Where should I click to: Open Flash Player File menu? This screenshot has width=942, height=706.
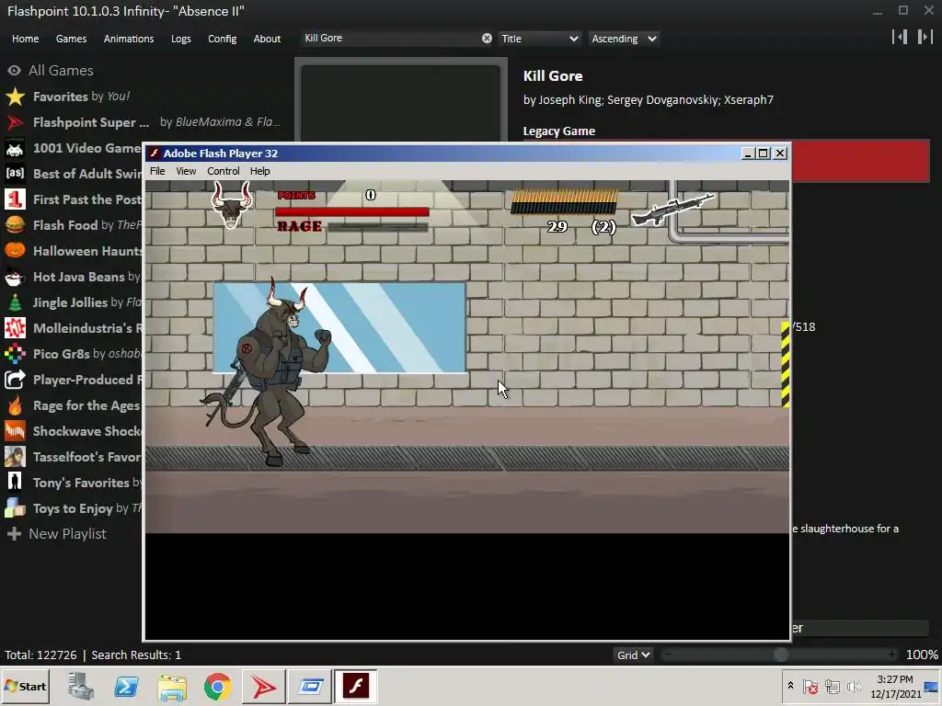coord(157,171)
